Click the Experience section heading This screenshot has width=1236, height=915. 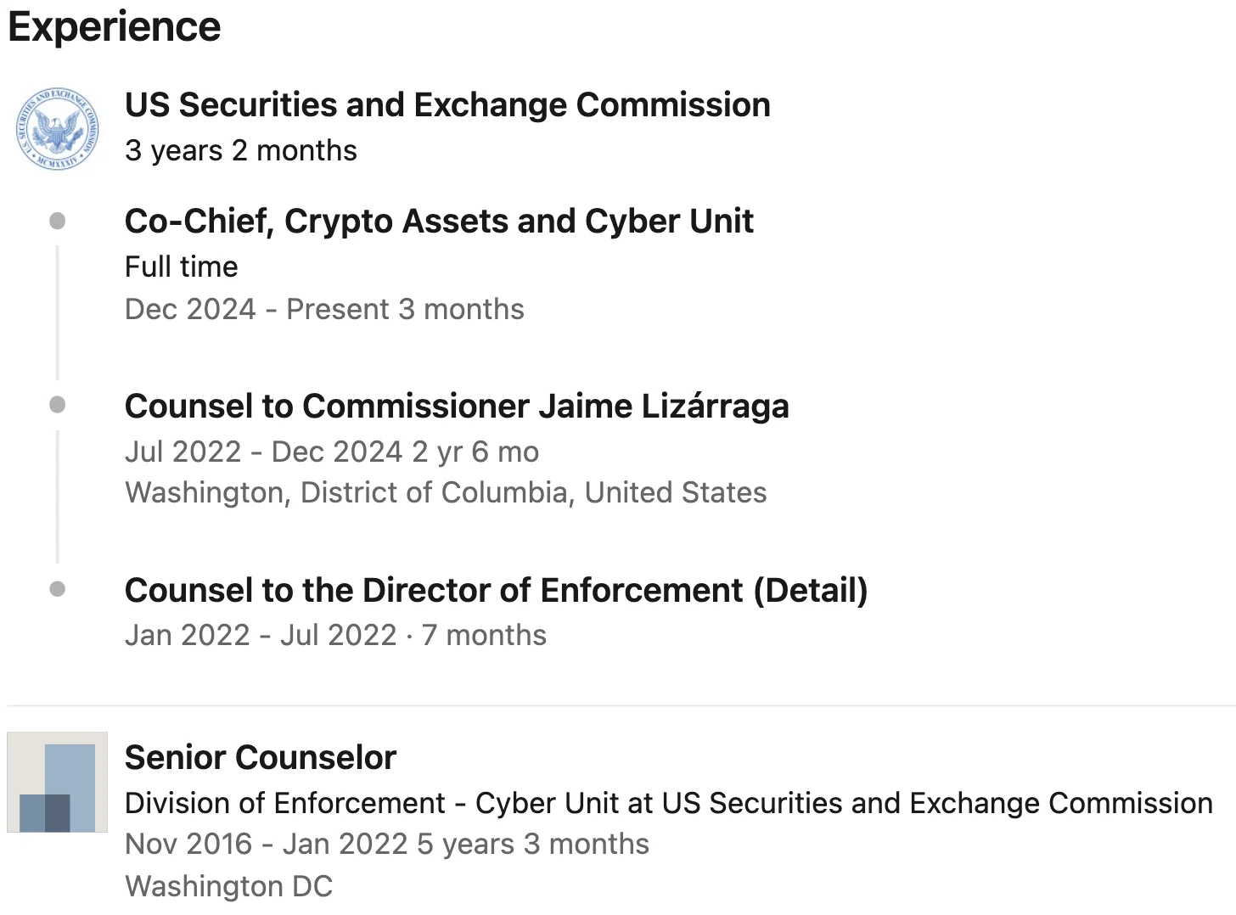pyautogui.click(x=115, y=26)
